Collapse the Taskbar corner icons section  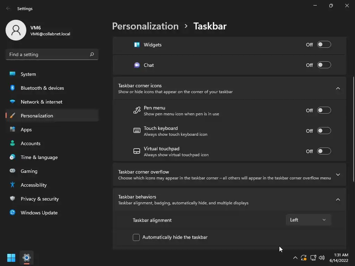[x=338, y=88]
